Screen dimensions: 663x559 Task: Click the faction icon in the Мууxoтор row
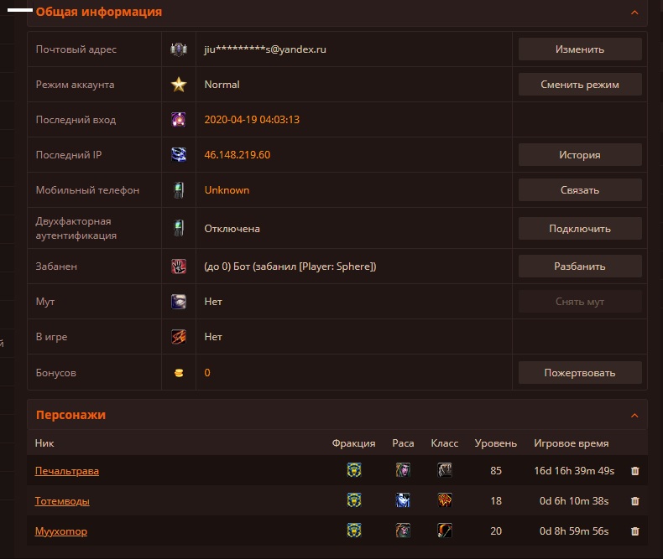(x=354, y=531)
